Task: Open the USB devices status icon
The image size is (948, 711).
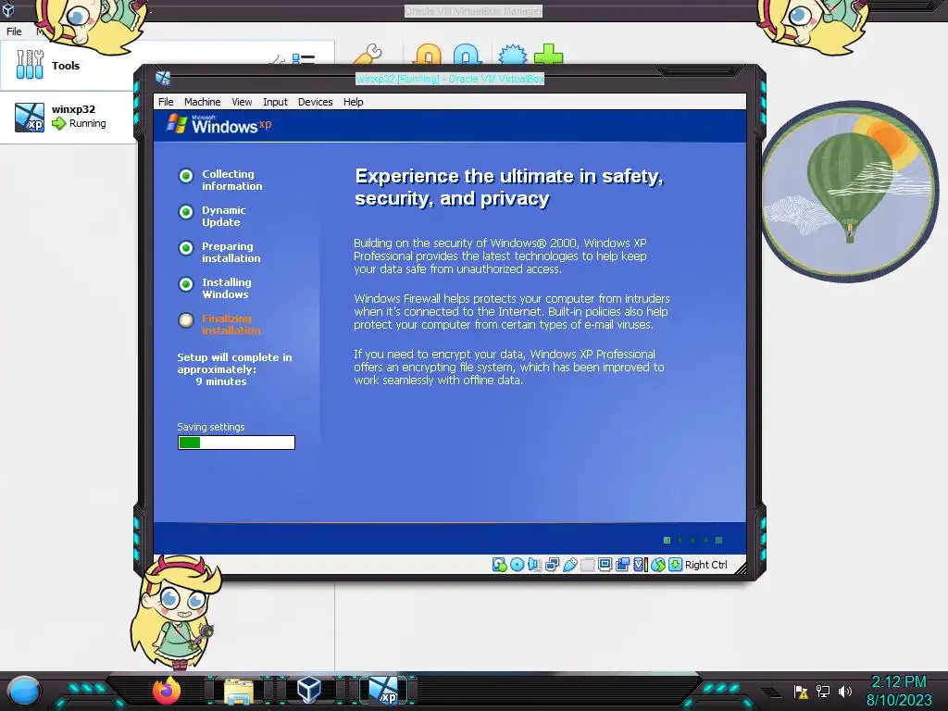Action: 569,565
